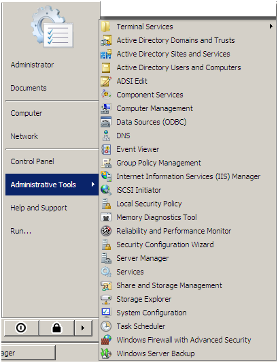The width and height of the screenshot is (278, 363).
Task: Click the Data Sources (ODBC) icon
Action: coord(106,122)
